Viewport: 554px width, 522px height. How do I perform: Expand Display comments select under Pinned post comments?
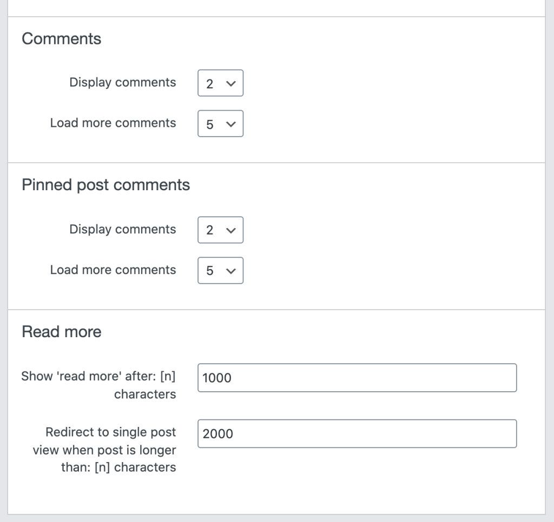click(x=221, y=230)
